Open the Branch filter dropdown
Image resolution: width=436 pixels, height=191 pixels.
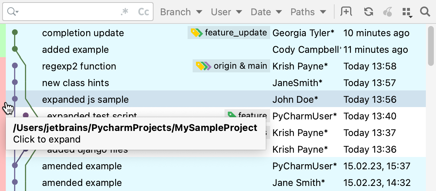coord(181,12)
